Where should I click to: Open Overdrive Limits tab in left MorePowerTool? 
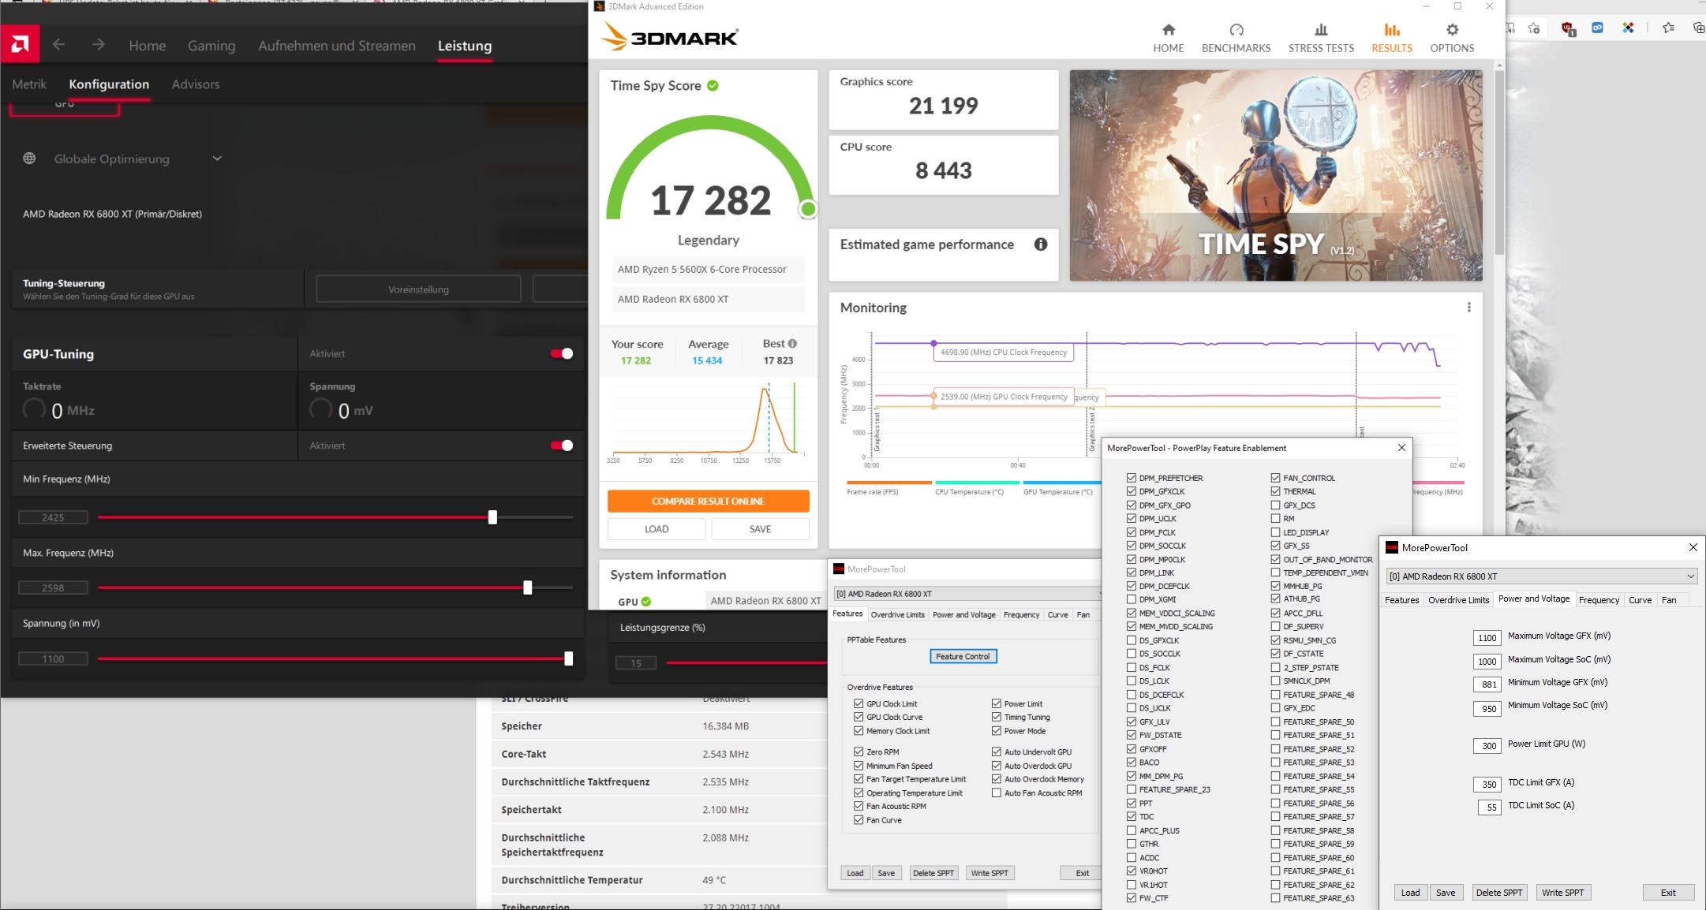tap(897, 614)
